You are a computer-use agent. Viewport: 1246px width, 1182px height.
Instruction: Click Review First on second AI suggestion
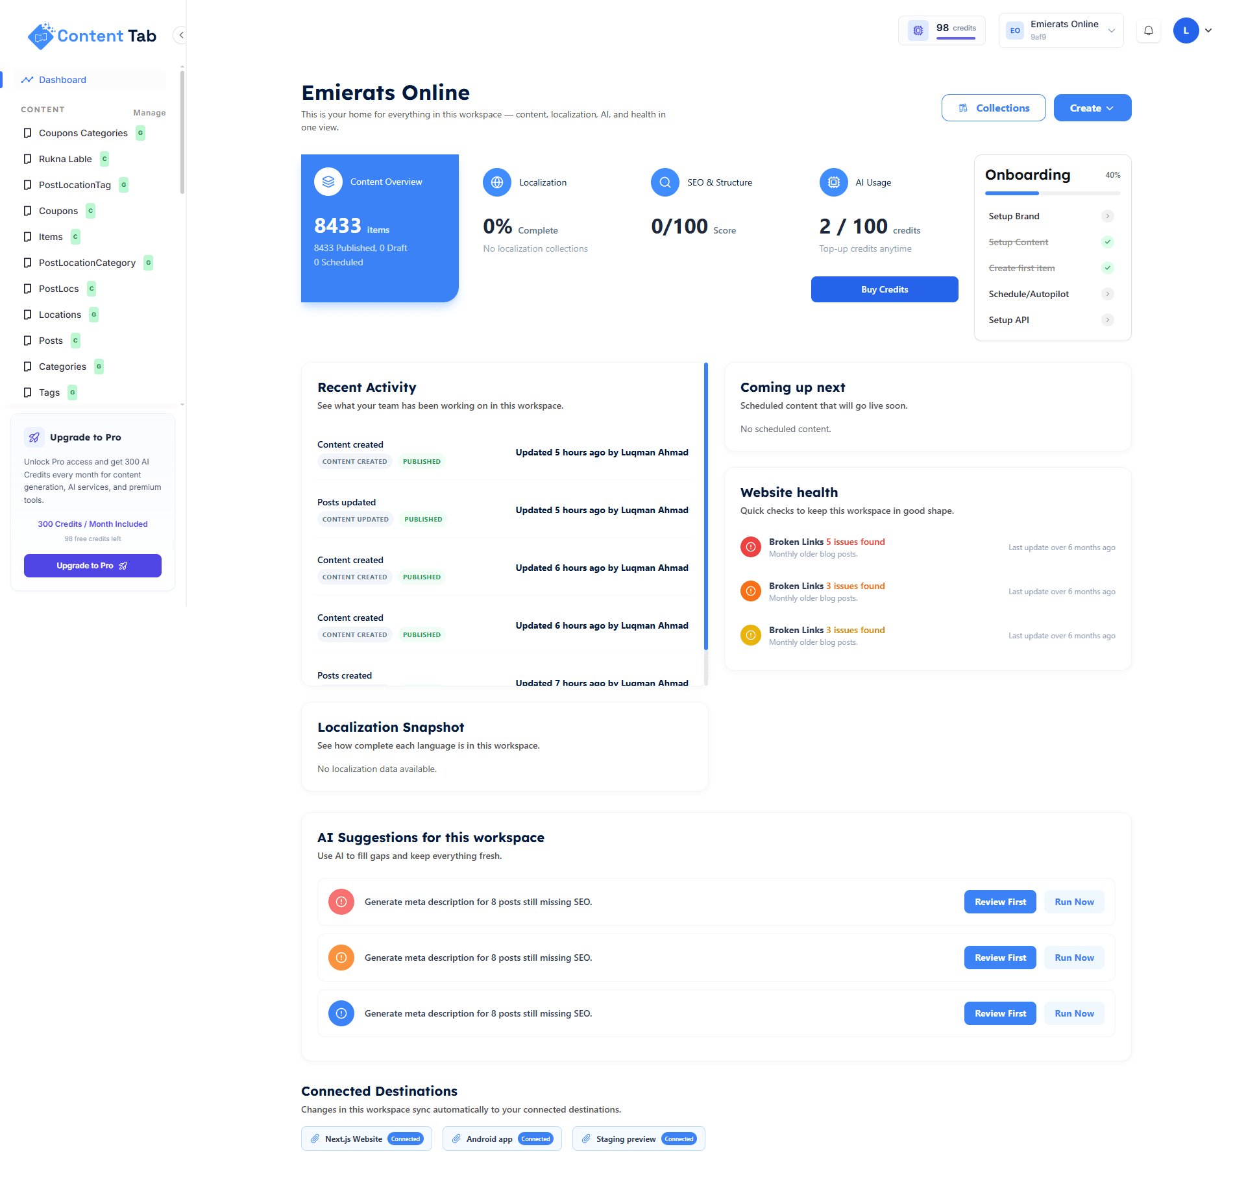(x=1000, y=958)
